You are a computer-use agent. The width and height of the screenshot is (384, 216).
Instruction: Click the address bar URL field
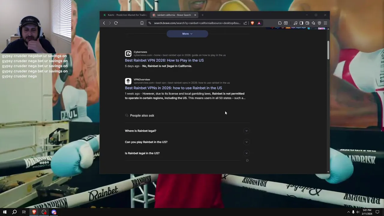(197, 23)
